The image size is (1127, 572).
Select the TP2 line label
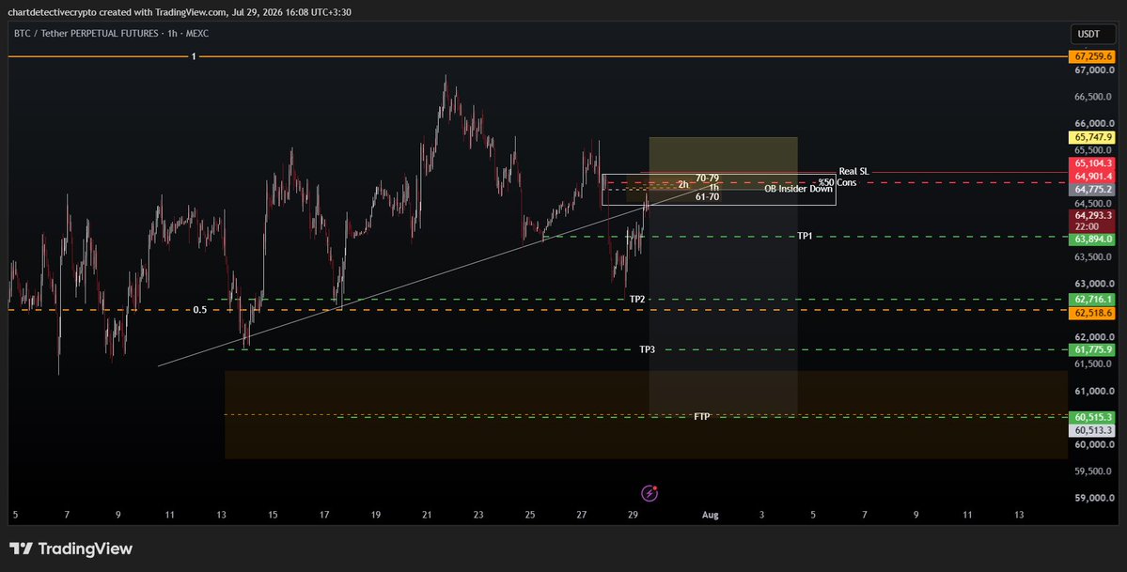[x=637, y=299]
